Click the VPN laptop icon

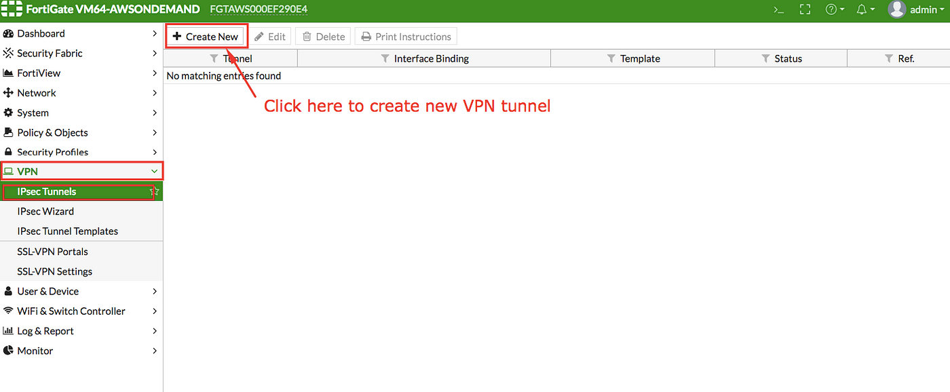pyautogui.click(x=9, y=172)
